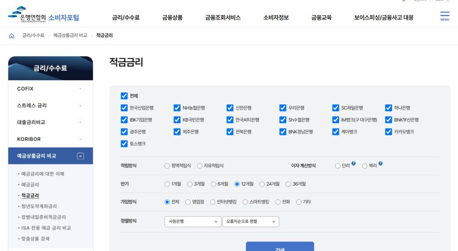The width and height of the screenshot is (458, 251).
Task: Select 1개월 maturity radio
Action: tap(167, 184)
